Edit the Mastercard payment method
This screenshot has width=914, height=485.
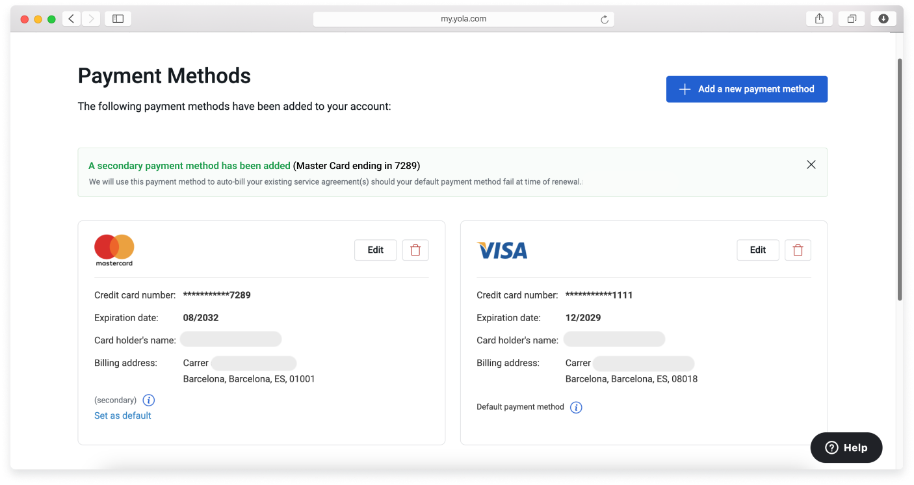coord(375,250)
